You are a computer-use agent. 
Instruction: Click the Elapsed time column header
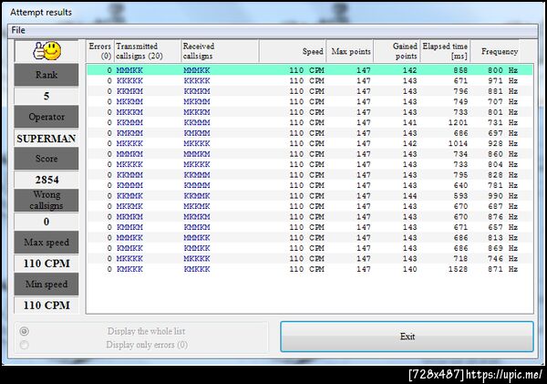click(445, 51)
